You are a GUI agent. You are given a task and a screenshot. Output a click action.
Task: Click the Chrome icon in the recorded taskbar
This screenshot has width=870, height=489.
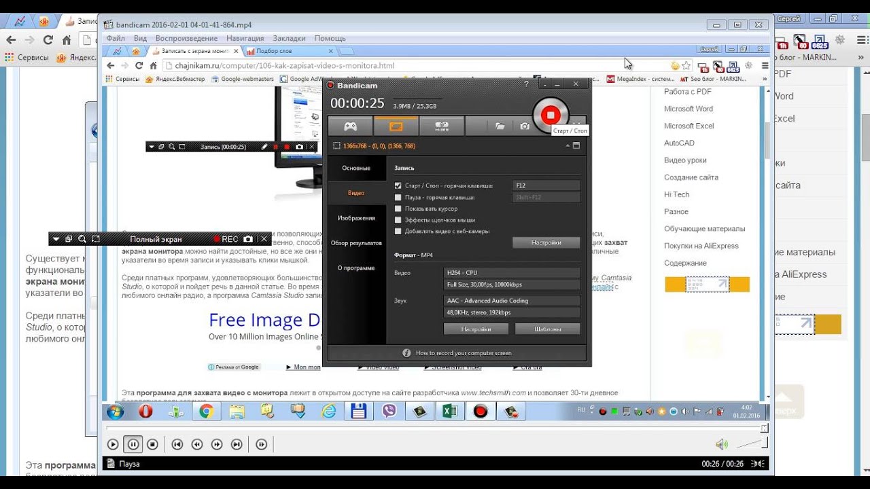206,411
